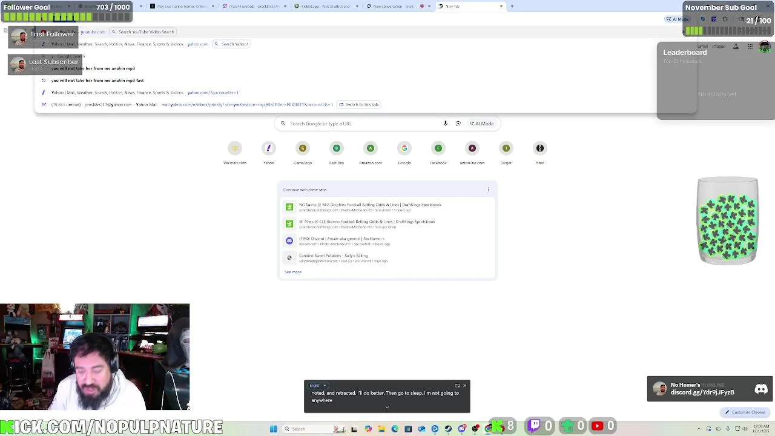Image resolution: width=775 pixels, height=436 pixels.
Task: Open the GameStop shortcut tile
Action: point(303,153)
